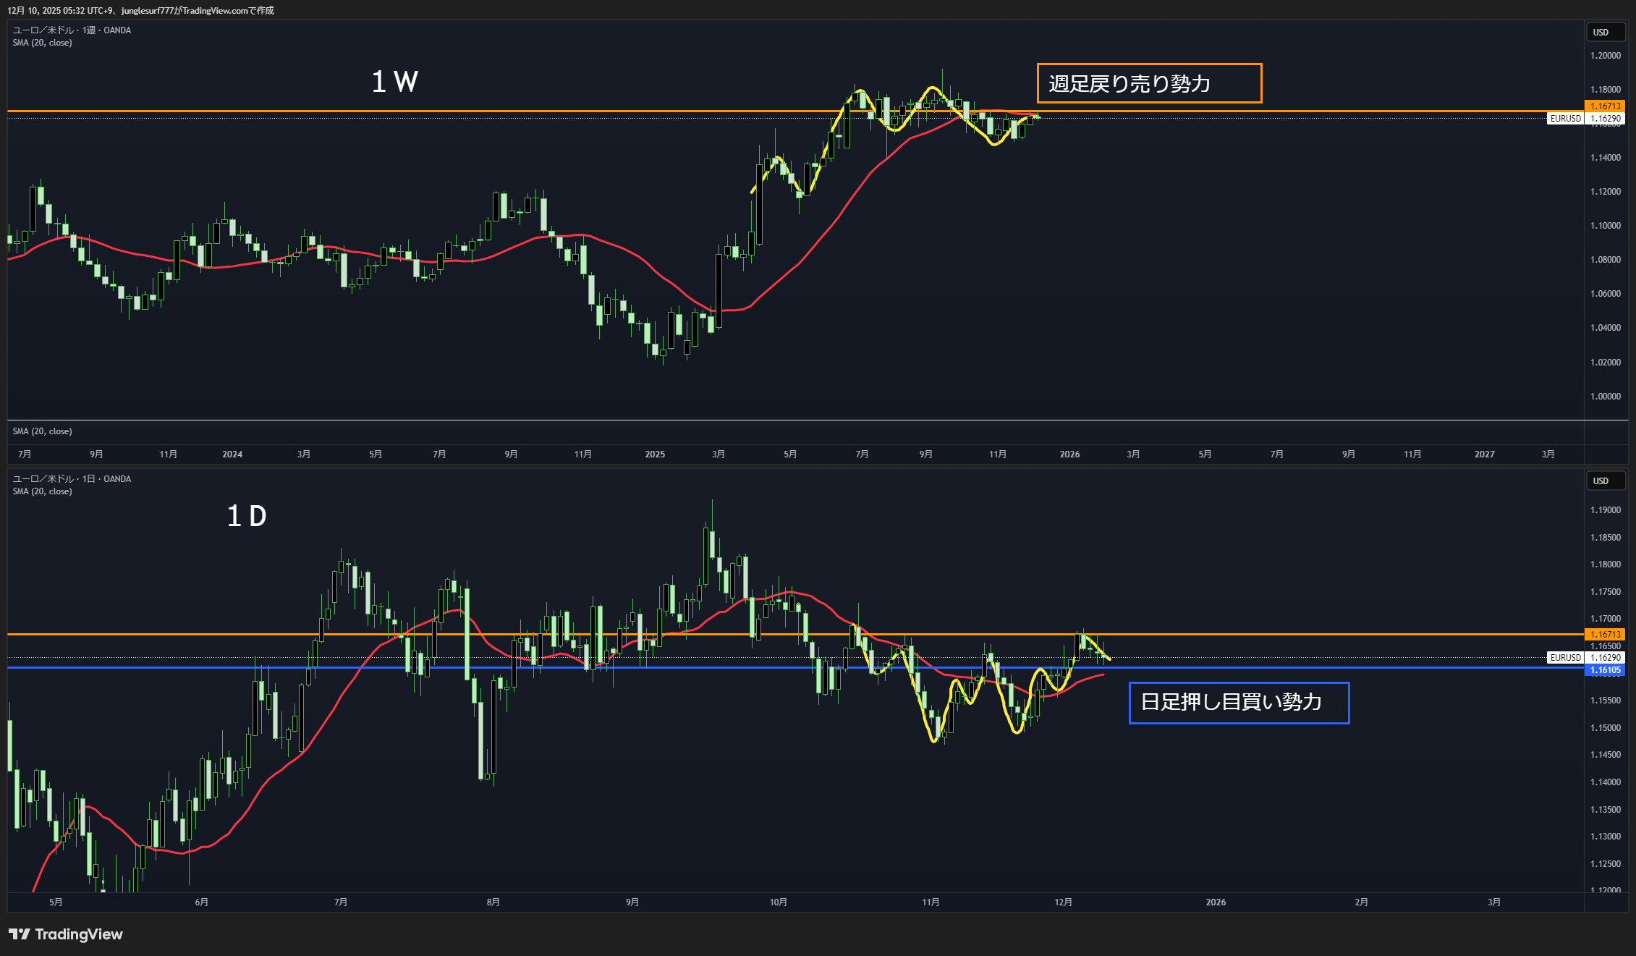The height and width of the screenshot is (956, 1636).
Task: Click the EURUSD symbol tag on daily price axis
Action: (x=1565, y=658)
